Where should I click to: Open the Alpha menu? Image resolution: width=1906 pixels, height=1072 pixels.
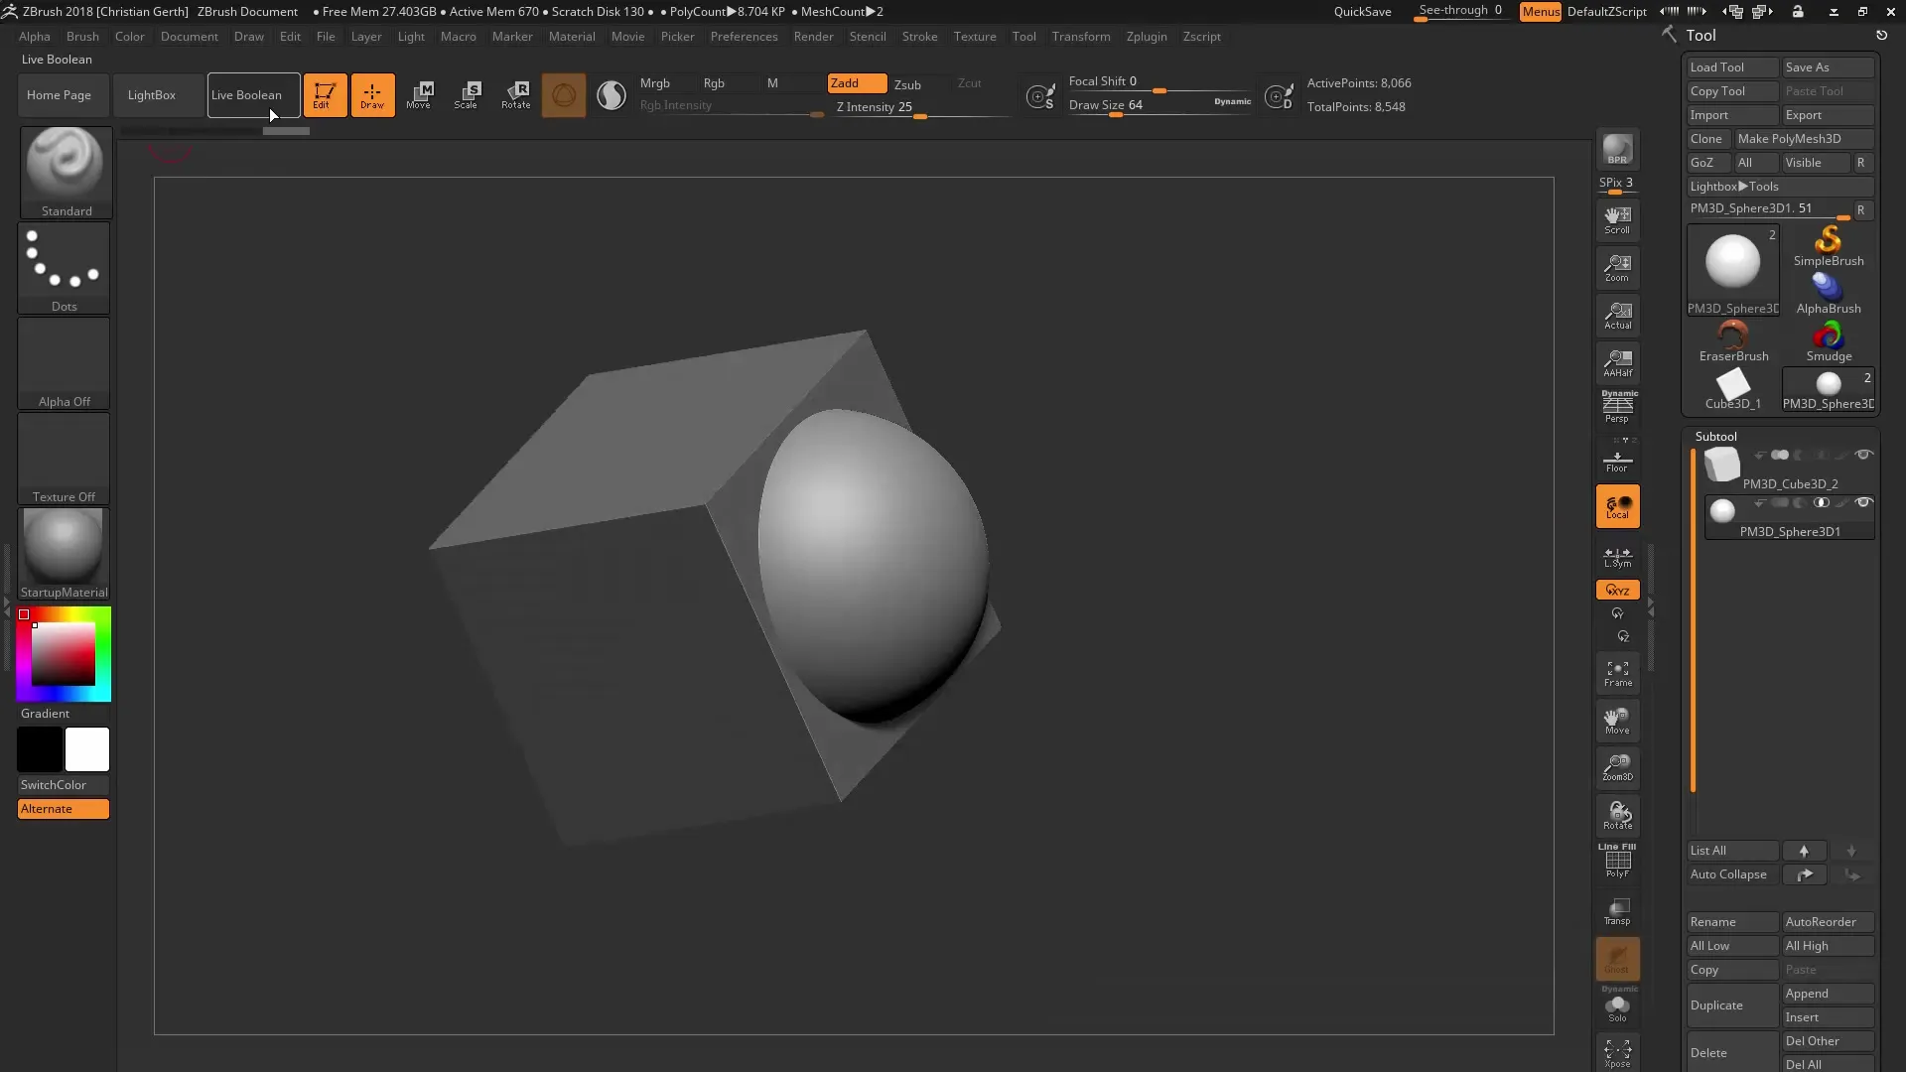click(x=35, y=37)
